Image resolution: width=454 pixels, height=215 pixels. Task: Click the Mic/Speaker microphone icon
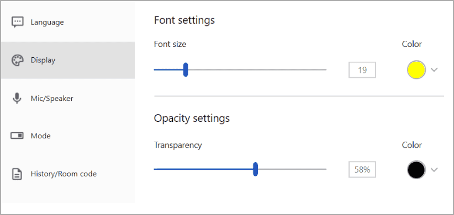[17, 99]
